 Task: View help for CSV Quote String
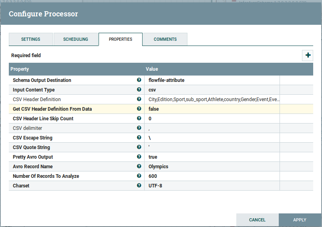pos(139,147)
